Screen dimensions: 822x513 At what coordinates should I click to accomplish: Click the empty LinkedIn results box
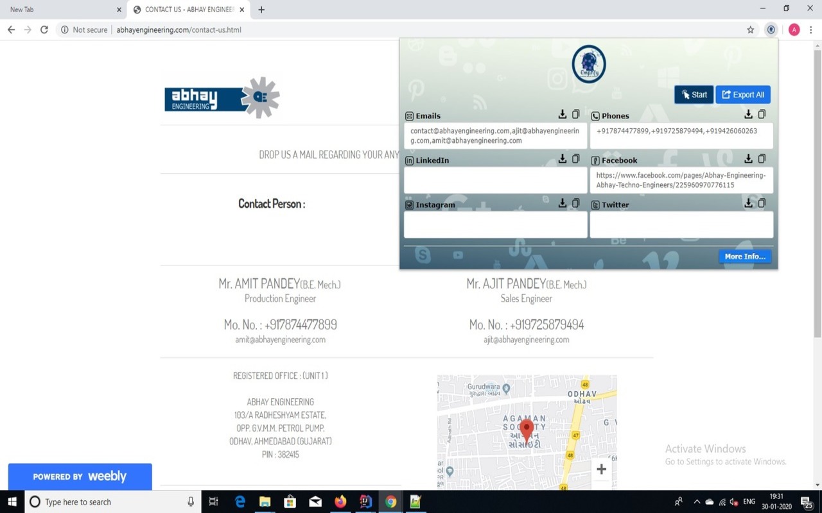click(495, 180)
